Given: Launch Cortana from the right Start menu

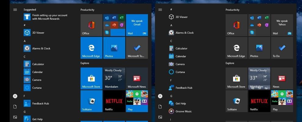Looking at the screenshot, I should click(x=176, y=72).
